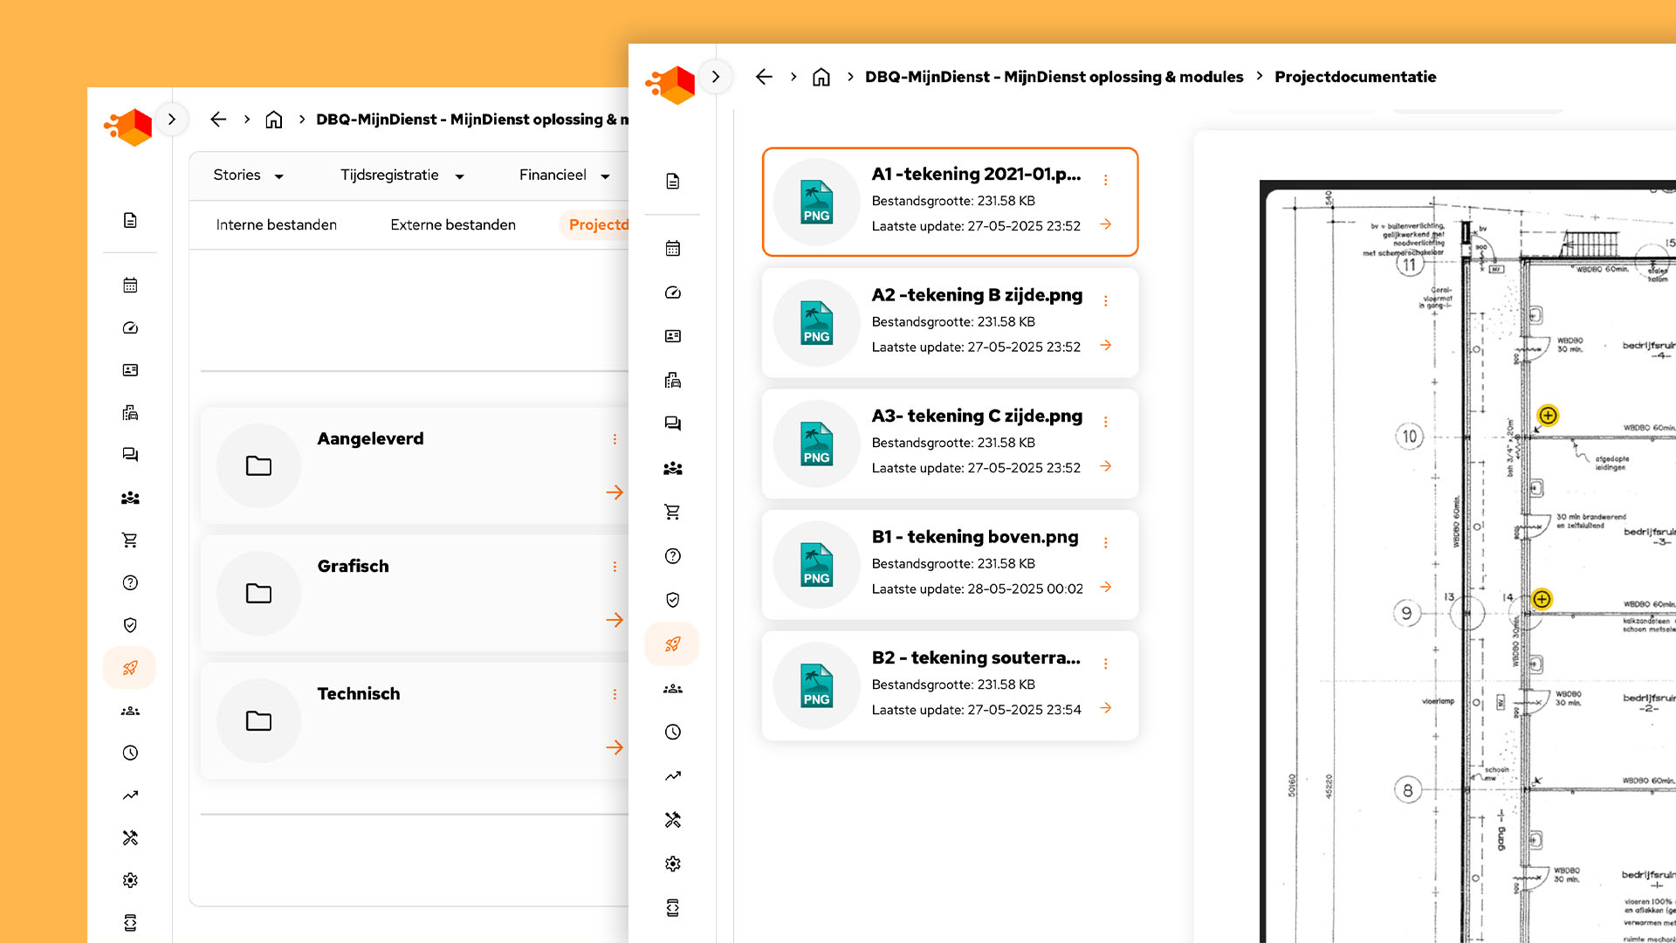Click the clock icon in left sidebar
Screen dimensions: 1676x943
(130, 753)
